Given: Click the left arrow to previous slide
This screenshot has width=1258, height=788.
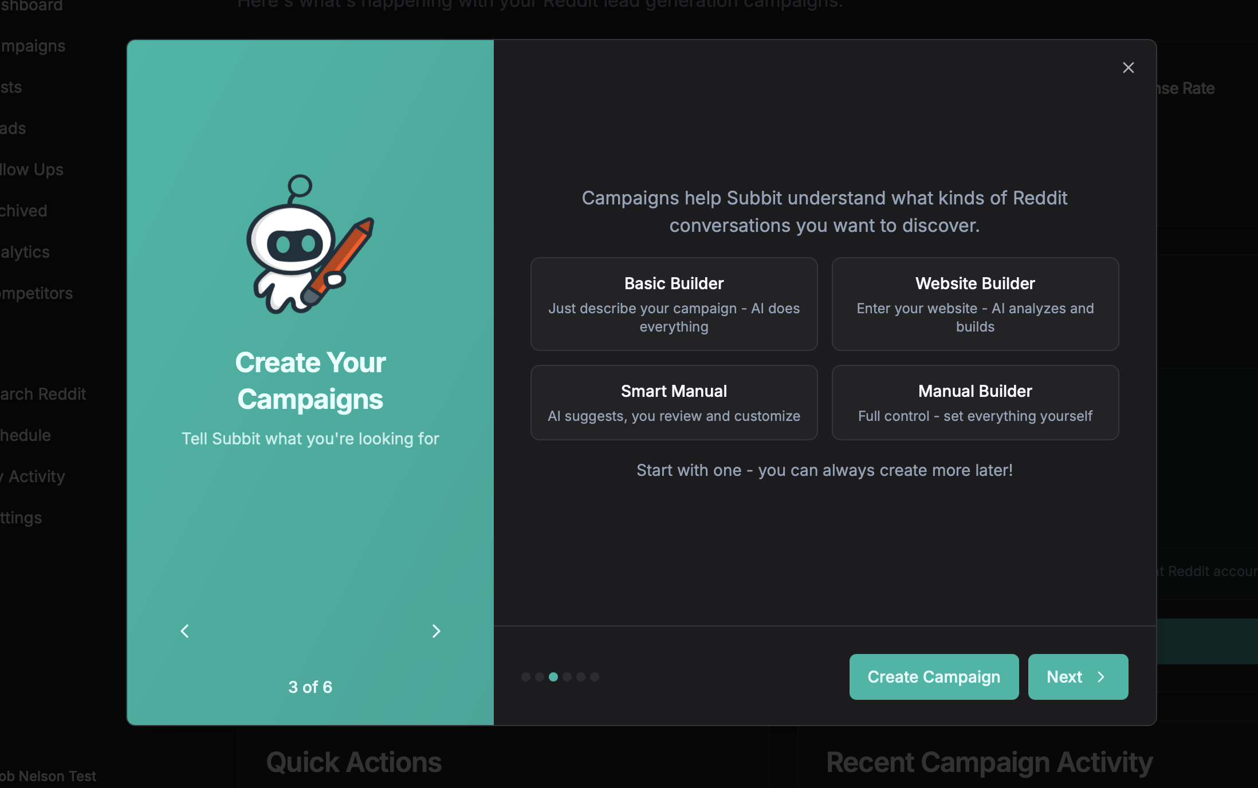Looking at the screenshot, I should click(184, 631).
